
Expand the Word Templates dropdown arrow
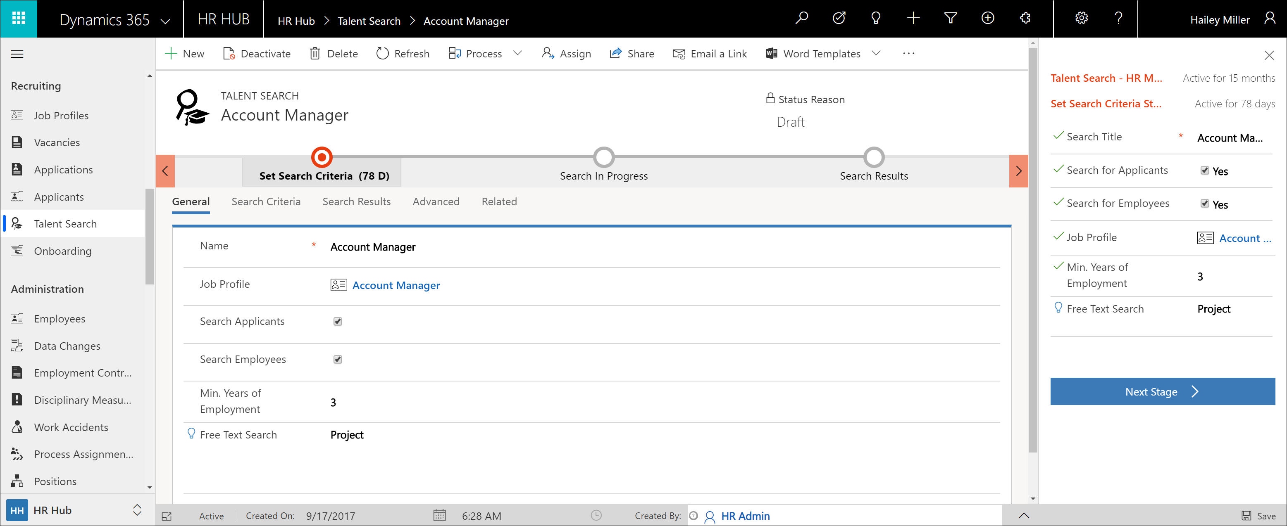click(876, 53)
